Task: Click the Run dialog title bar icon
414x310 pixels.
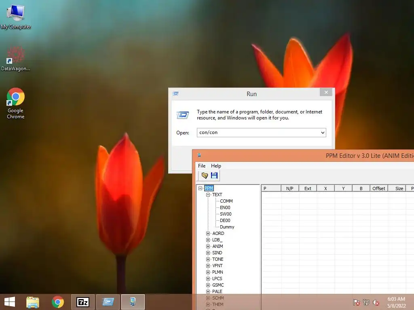Action: 175,94
